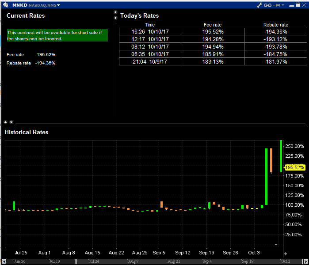Click the 194.94% fee rate cell
This screenshot has height=265, width=309.
click(213, 47)
